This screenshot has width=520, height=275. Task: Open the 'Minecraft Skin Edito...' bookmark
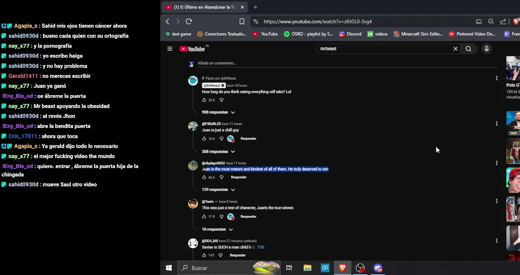(x=418, y=34)
